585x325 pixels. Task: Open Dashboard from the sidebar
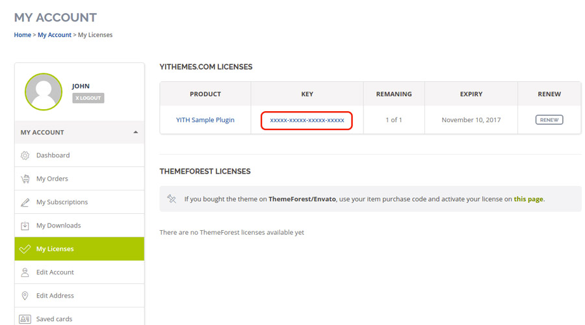pos(79,155)
